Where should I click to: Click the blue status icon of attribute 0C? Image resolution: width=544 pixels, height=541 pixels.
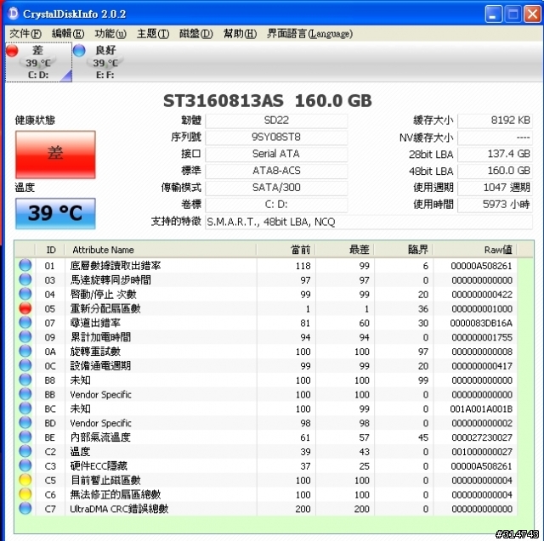(25, 365)
